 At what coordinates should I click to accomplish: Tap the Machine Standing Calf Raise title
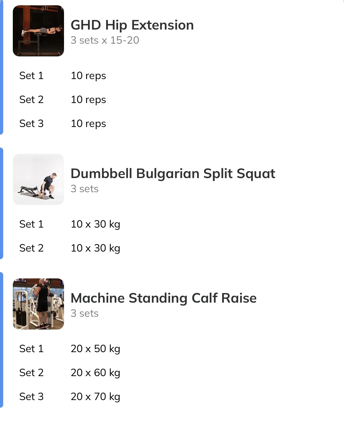(163, 298)
